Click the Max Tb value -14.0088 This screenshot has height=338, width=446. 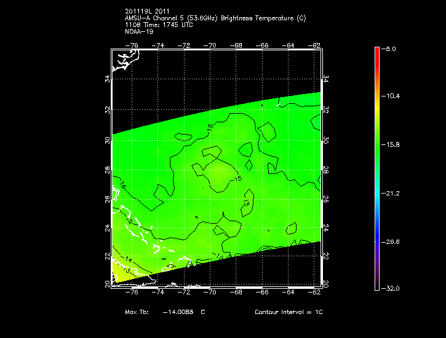[178, 312]
